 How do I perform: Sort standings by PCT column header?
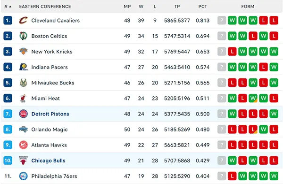(x=202, y=7)
